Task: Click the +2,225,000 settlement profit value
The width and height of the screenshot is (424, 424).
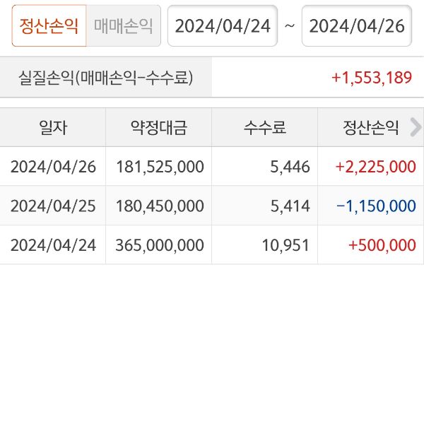Action: click(x=375, y=167)
